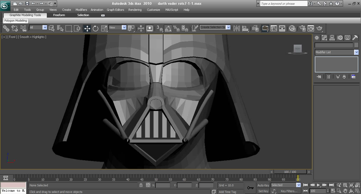Open the key filter Selected dropdown
Viewport: 361px width, 194px height.
click(x=286, y=185)
